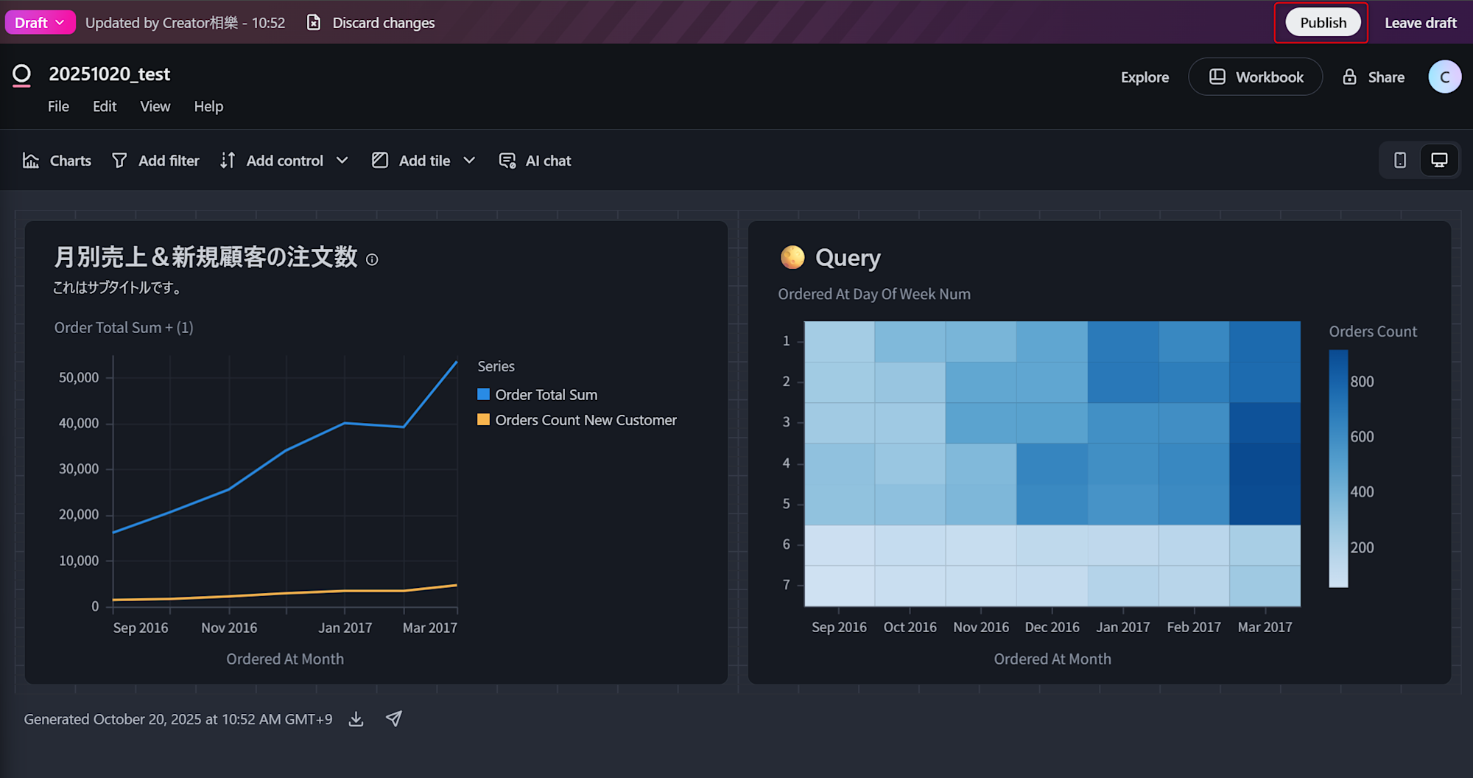Open the View menu

(x=155, y=107)
